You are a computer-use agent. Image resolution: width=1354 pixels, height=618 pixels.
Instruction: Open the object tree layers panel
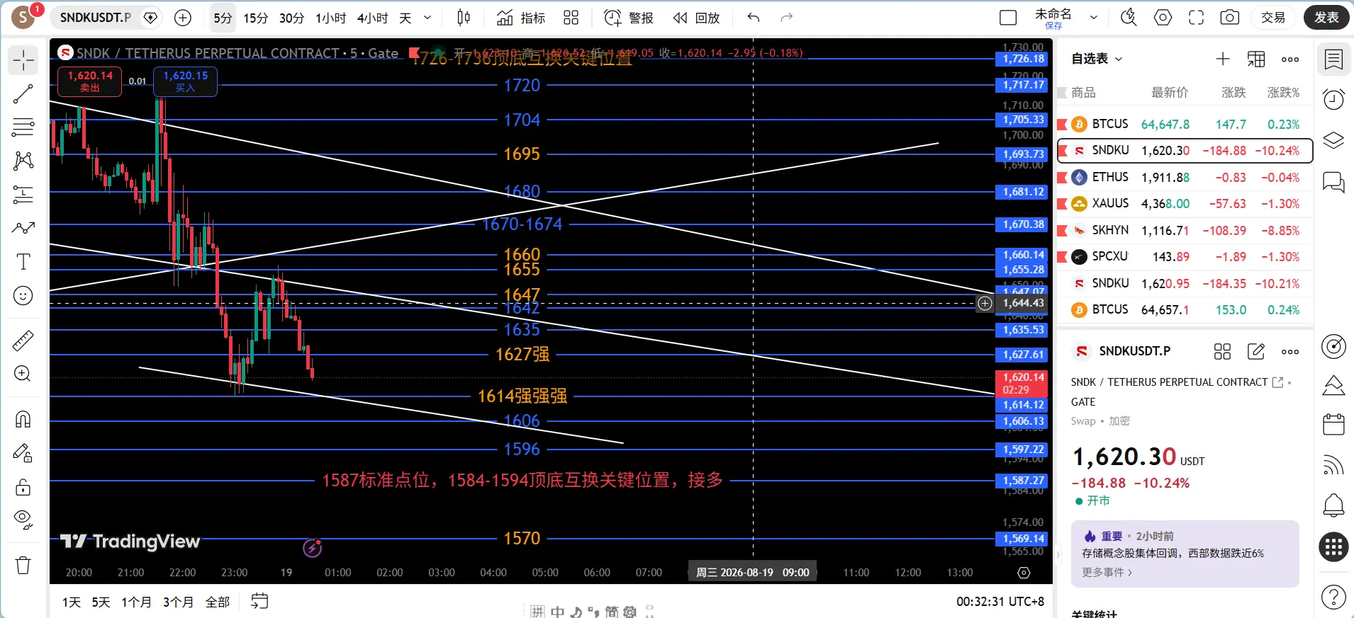[1334, 140]
